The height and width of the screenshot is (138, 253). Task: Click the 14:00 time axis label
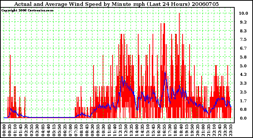137,130
